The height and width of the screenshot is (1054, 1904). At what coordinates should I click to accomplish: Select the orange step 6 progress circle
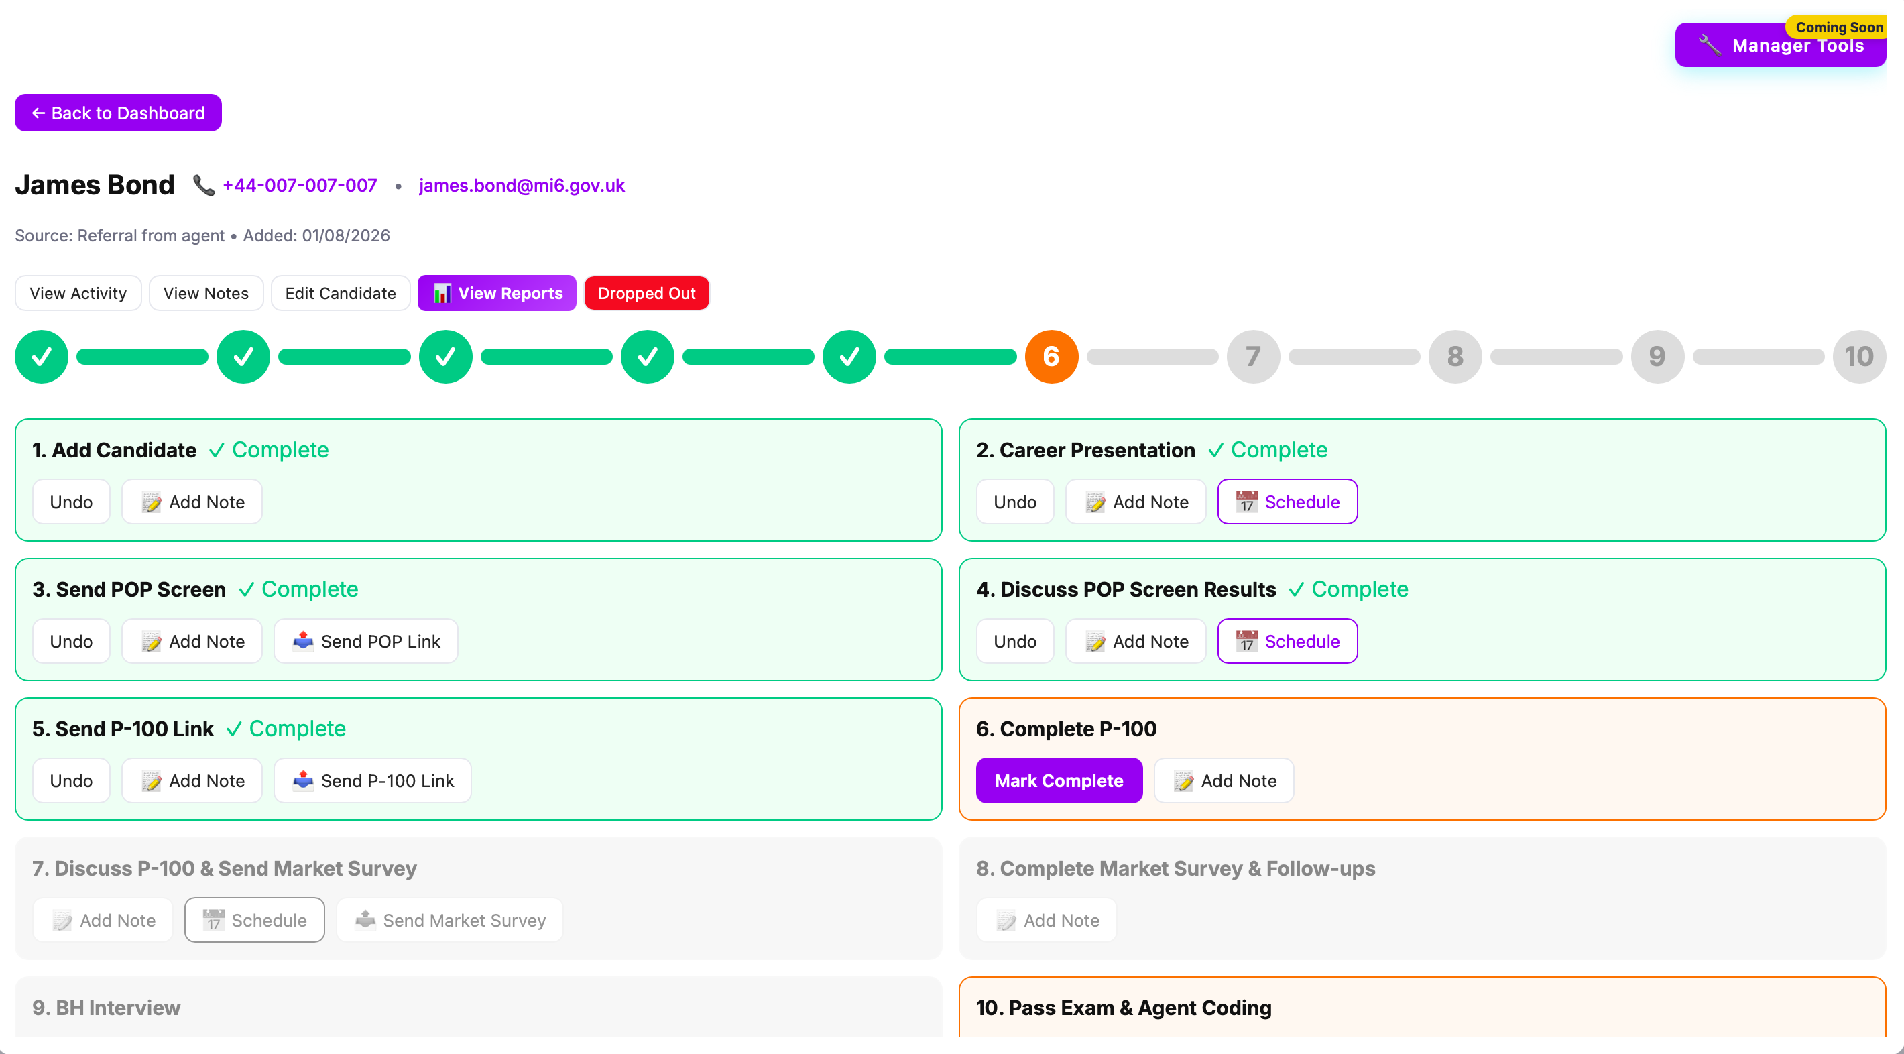[1051, 356]
